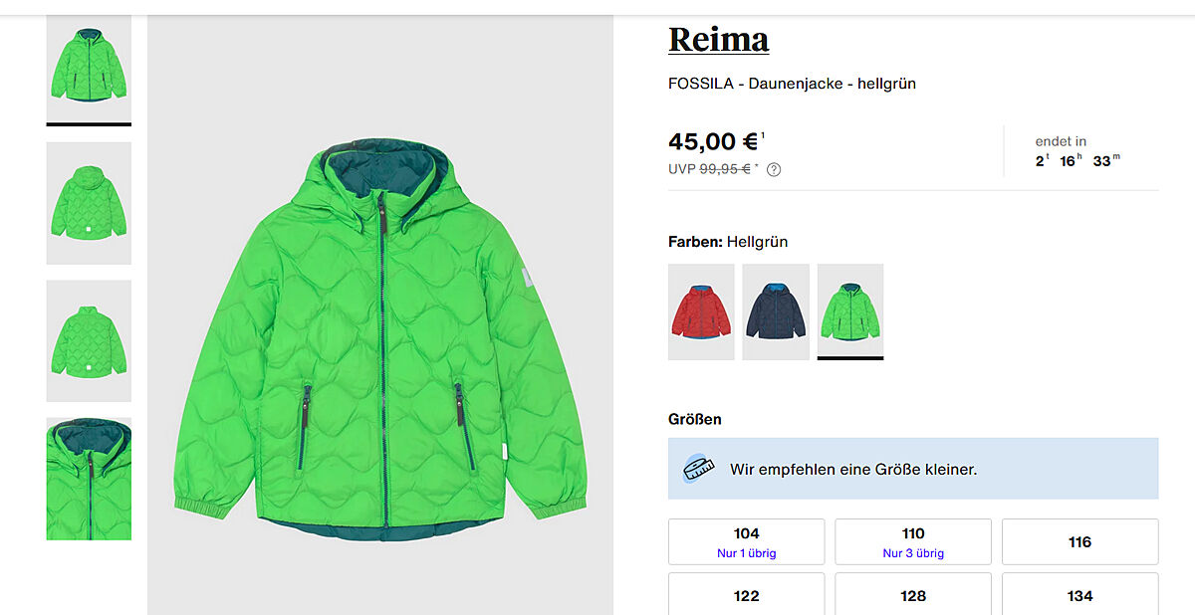Show the third jacket back thumbnail
Image resolution: width=1195 pixels, height=615 pixels.
tap(89, 340)
